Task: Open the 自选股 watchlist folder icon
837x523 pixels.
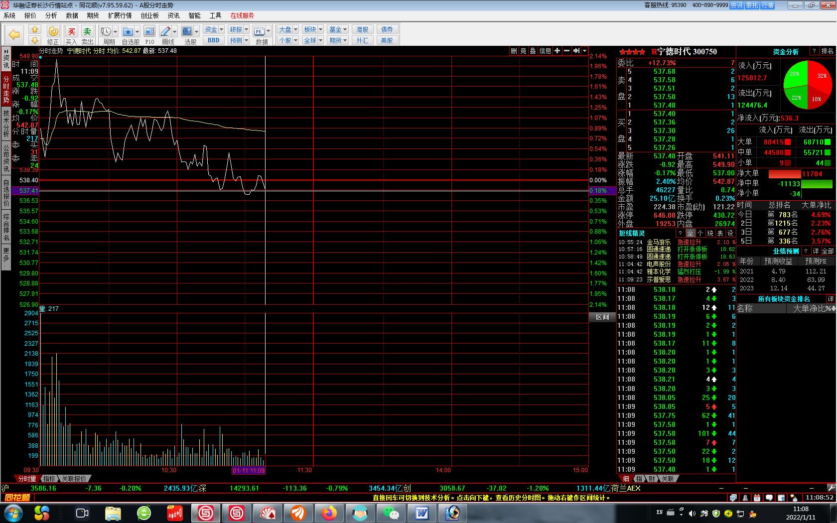Action: (128, 31)
